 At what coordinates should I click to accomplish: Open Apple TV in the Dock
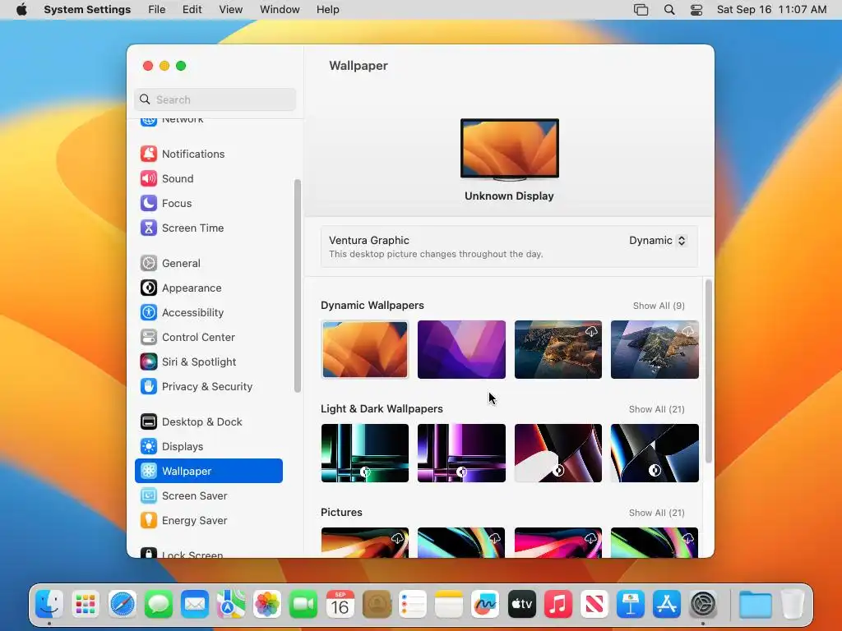click(522, 604)
